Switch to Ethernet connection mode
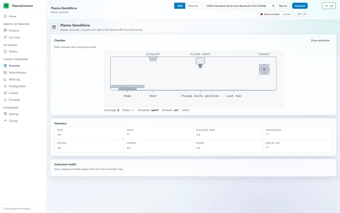The image size is (340, 213). pyautogui.click(x=193, y=6)
